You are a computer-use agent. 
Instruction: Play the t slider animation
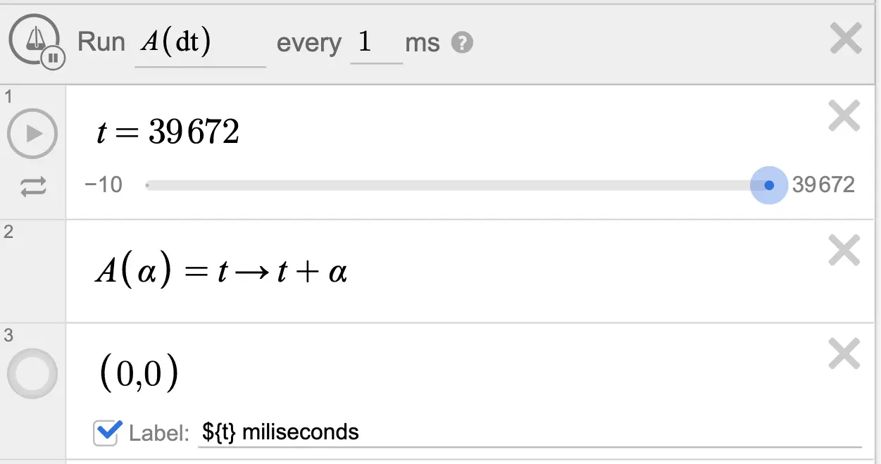click(32, 134)
